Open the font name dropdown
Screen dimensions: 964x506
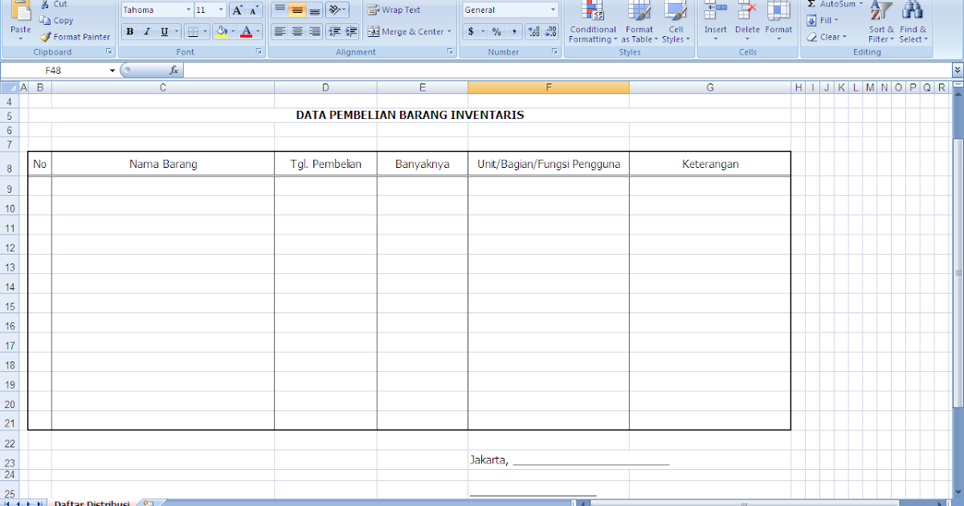pyautogui.click(x=190, y=9)
